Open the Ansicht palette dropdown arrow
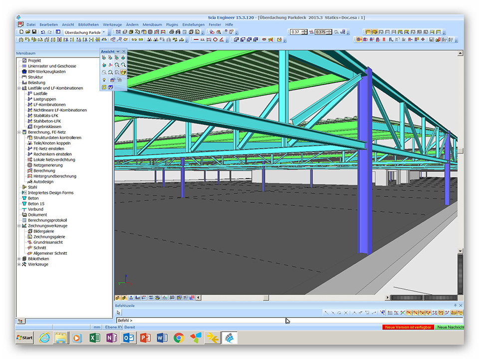 118,51
